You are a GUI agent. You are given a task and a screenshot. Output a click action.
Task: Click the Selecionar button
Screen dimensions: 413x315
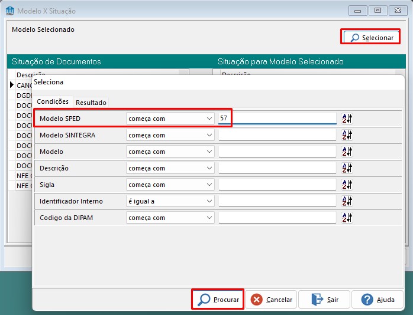click(x=370, y=37)
